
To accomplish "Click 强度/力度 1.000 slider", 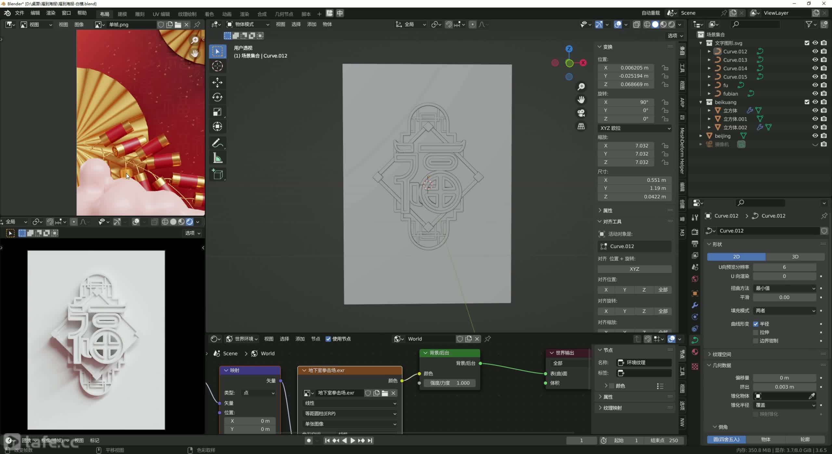I will click(449, 383).
